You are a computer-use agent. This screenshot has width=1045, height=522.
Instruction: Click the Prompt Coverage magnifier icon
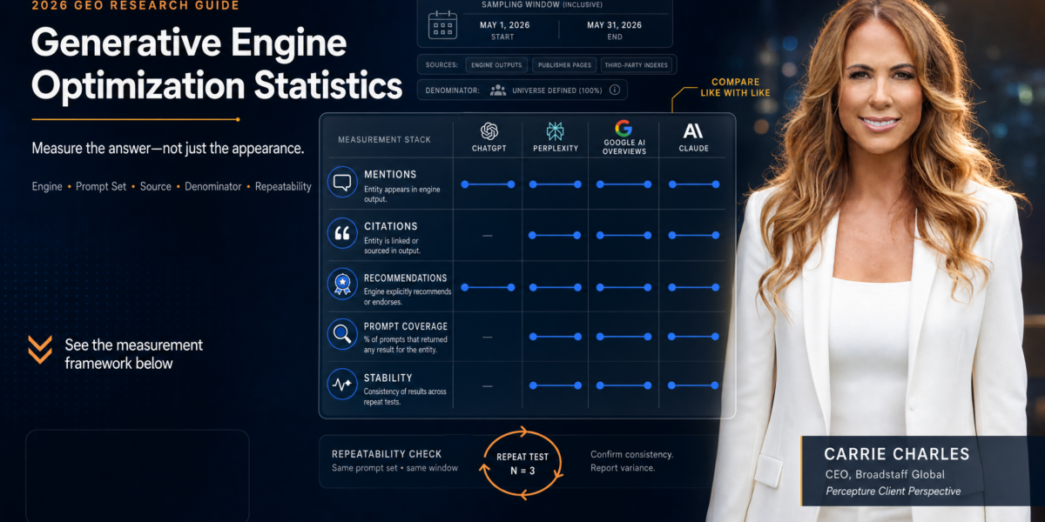tap(342, 333)
